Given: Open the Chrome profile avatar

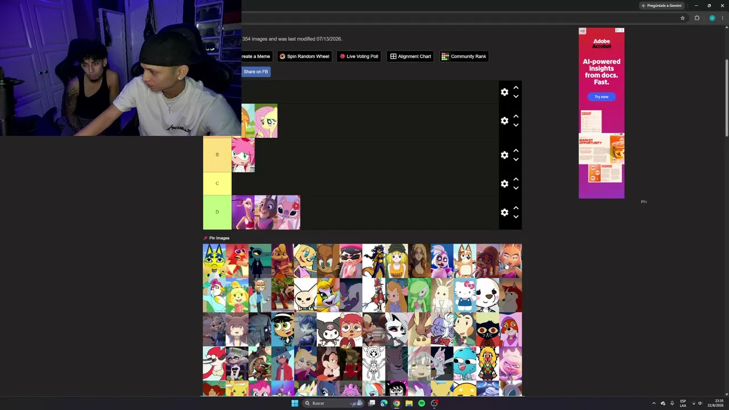Looking at the screenshot, I should point(712,18).
